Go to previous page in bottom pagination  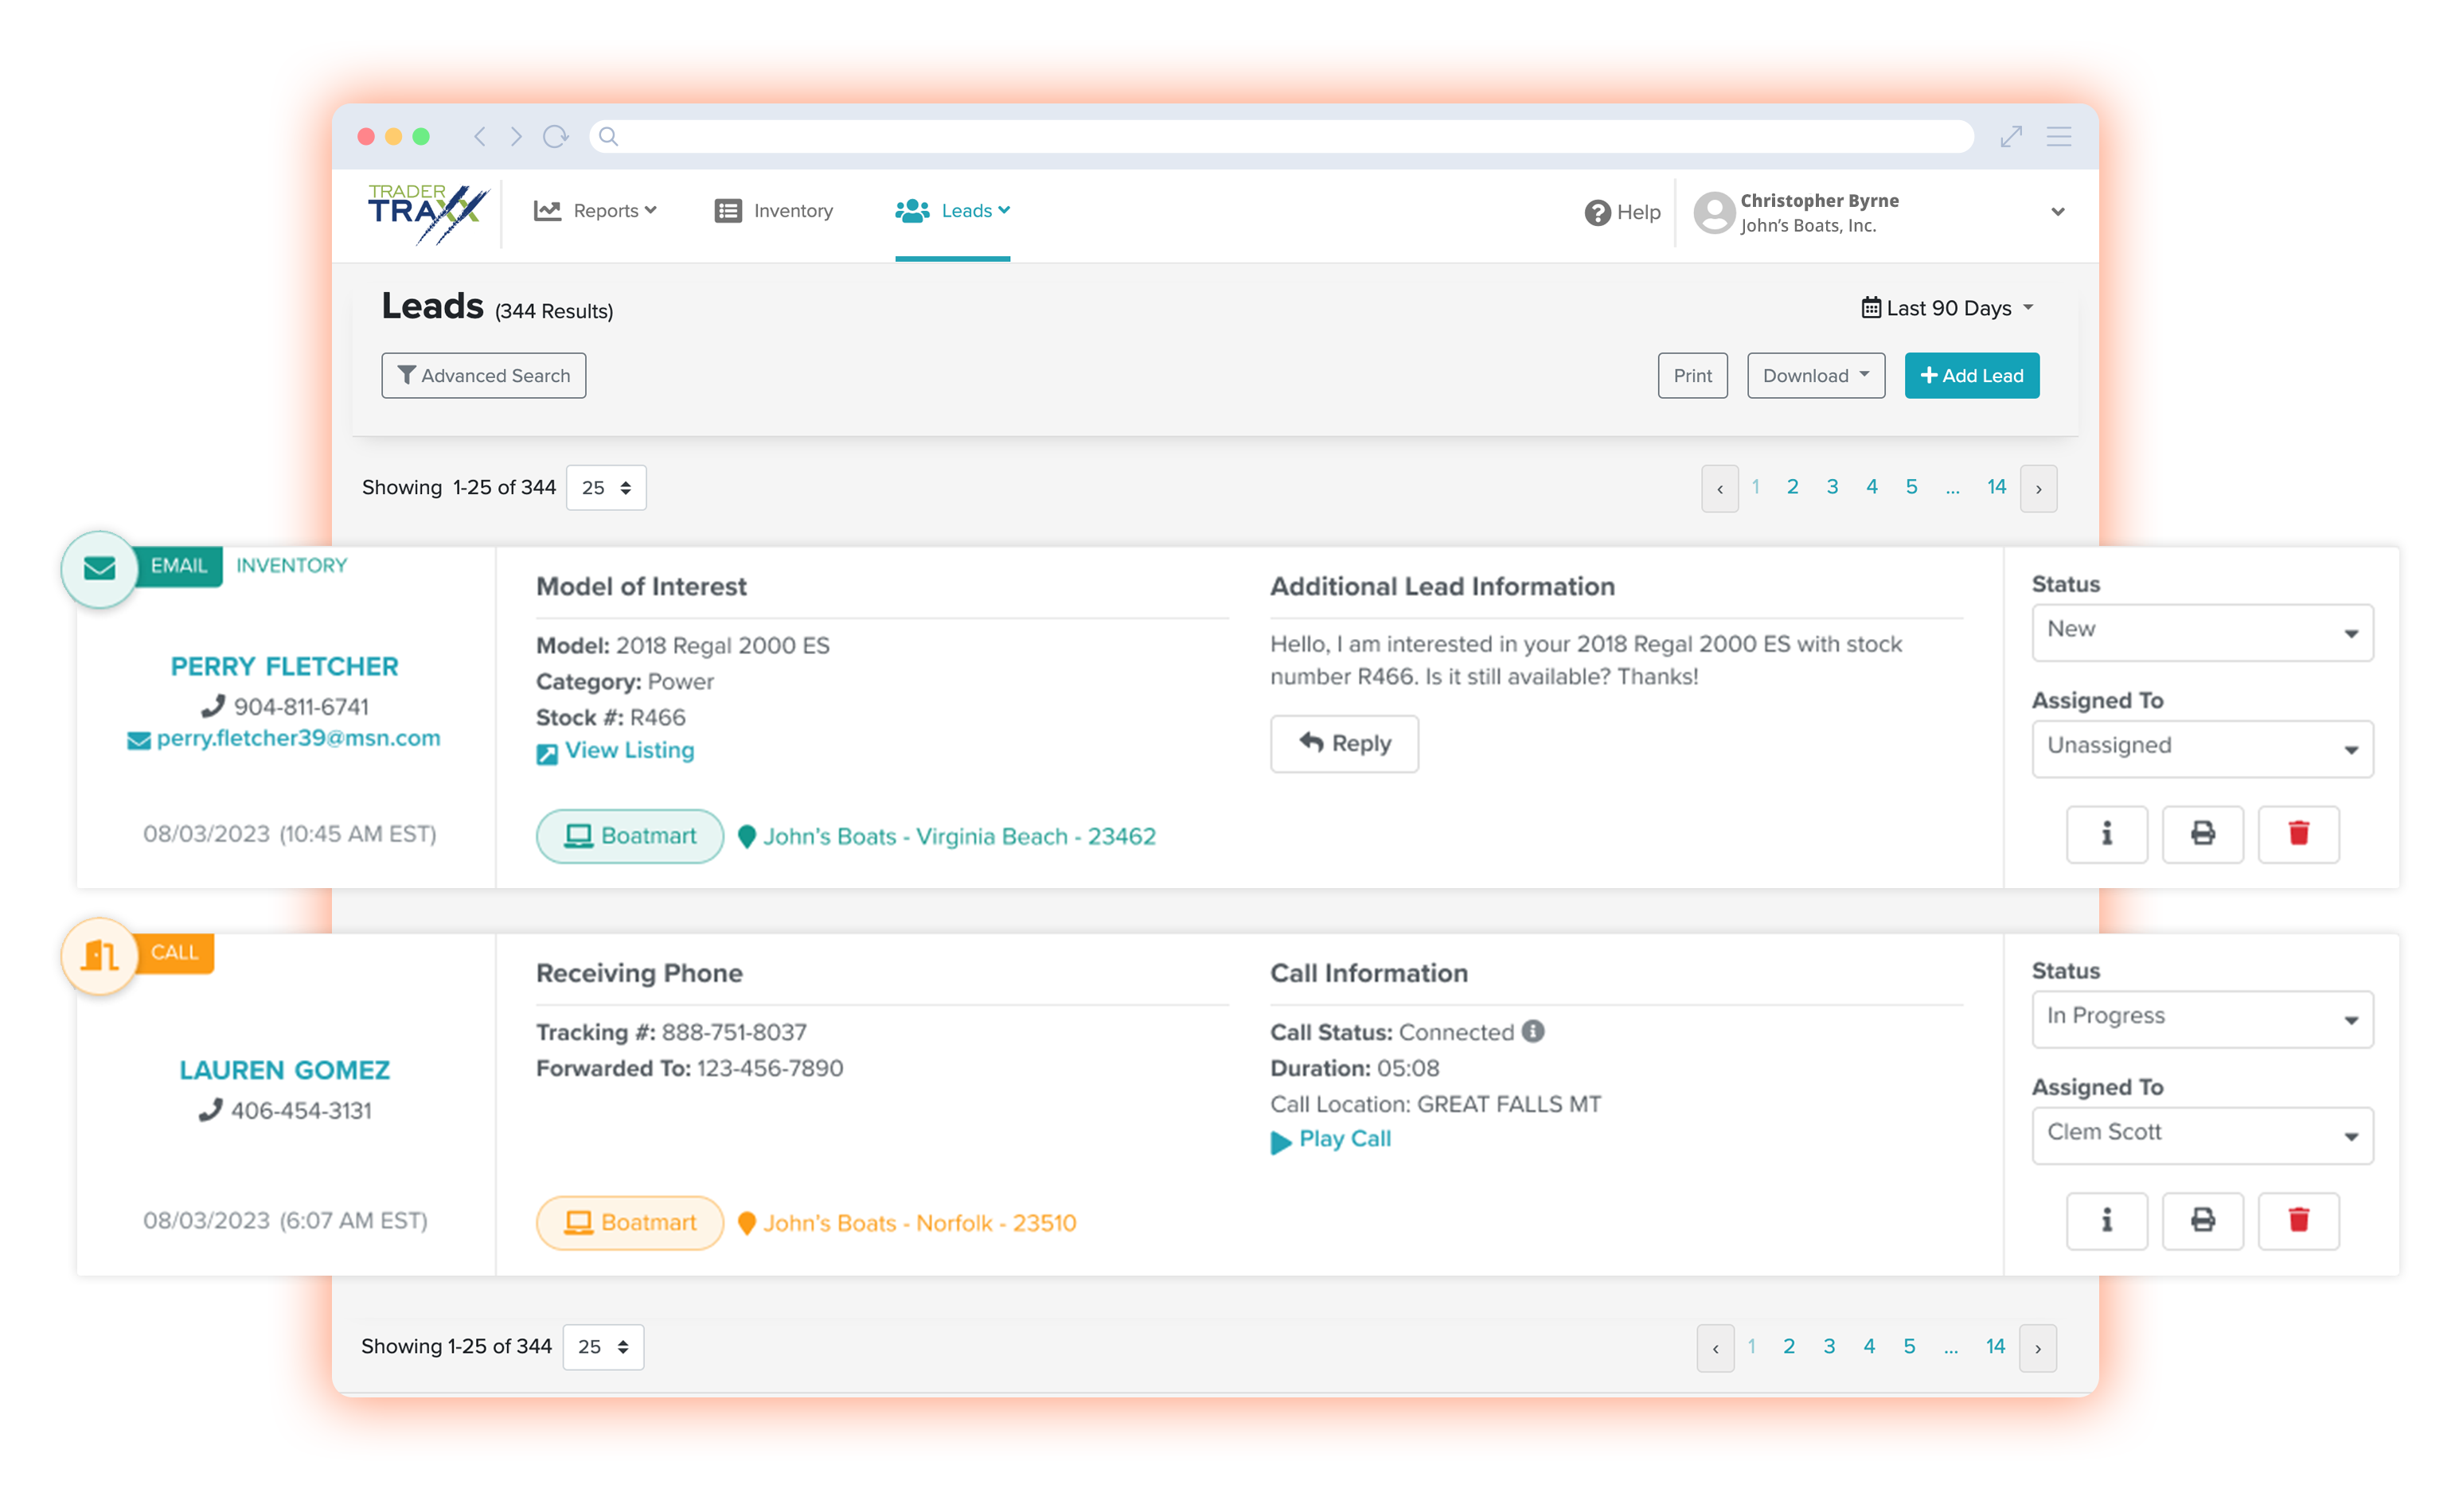[1715, 1347]
